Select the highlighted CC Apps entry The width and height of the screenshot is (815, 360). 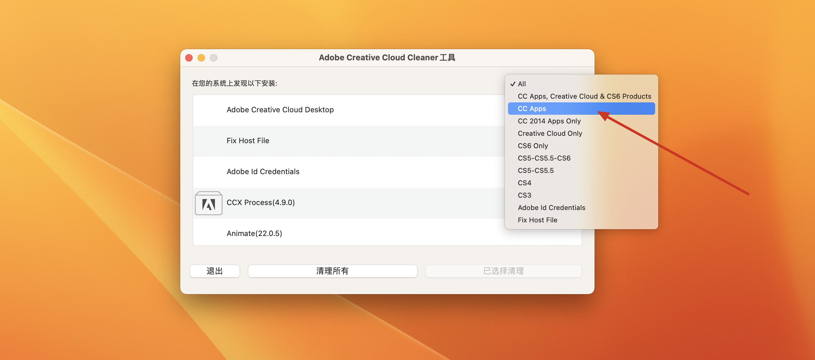[x=532, y=109]
